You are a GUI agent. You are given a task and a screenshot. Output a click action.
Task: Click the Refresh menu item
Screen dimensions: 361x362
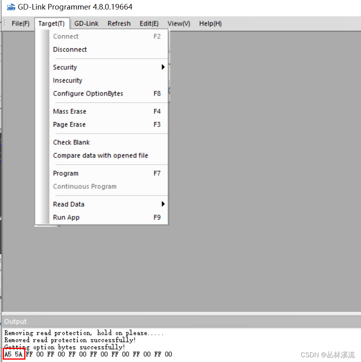pos(119,23)
